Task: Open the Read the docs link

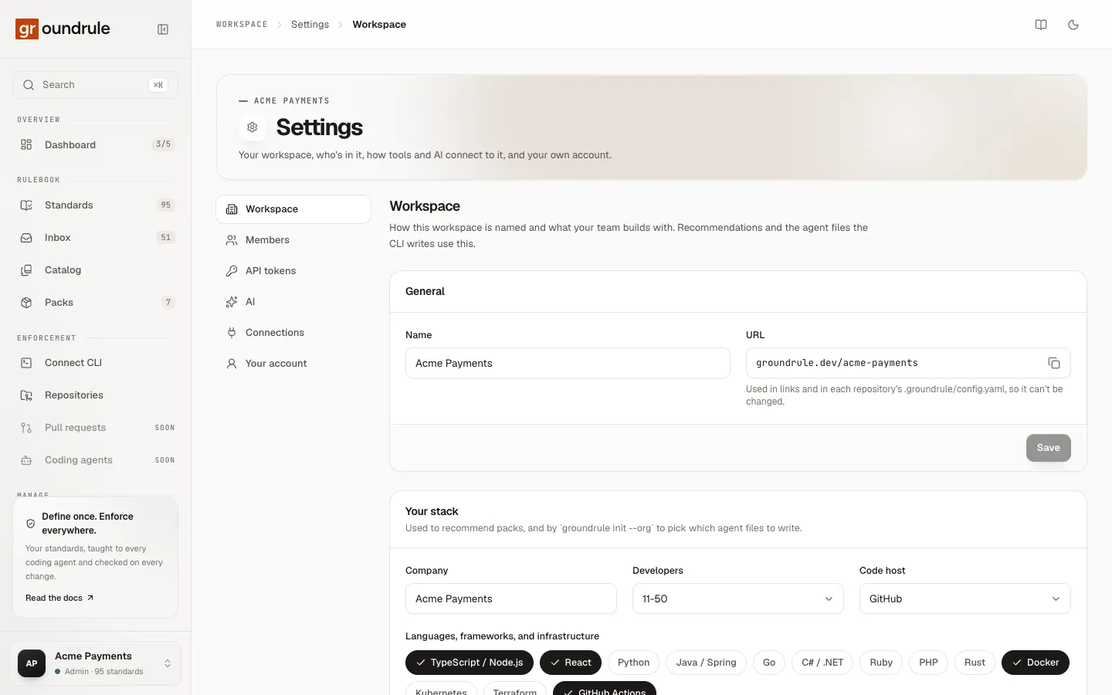Action: 59,598
